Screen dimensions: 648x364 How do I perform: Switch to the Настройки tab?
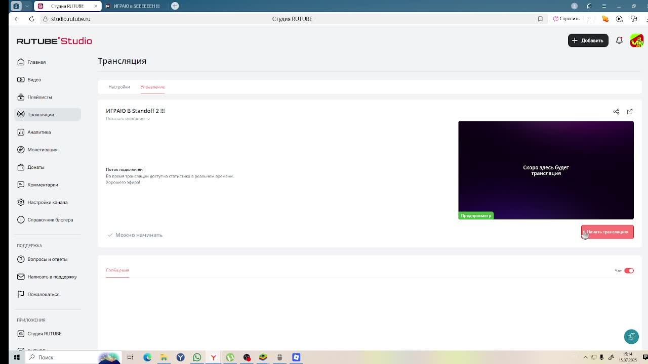click(119, 87)
